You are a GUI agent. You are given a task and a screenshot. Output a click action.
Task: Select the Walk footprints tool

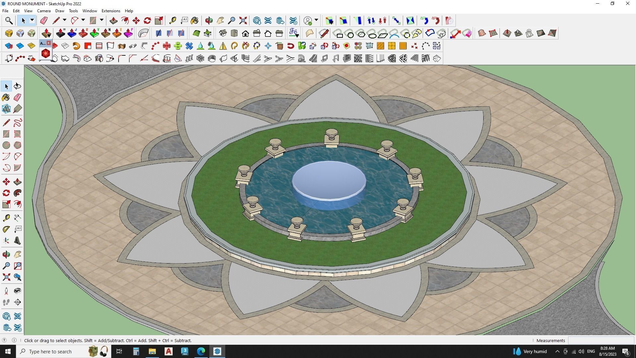6,302
